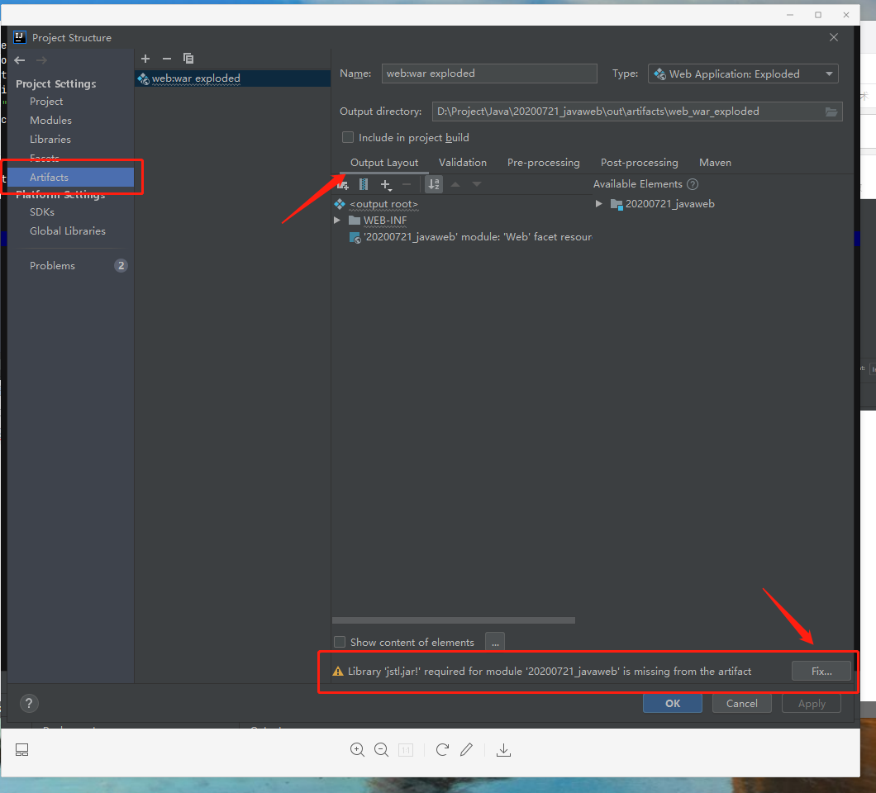Maximize the image viewer window

pyautogui.click(x=818, y=15)
